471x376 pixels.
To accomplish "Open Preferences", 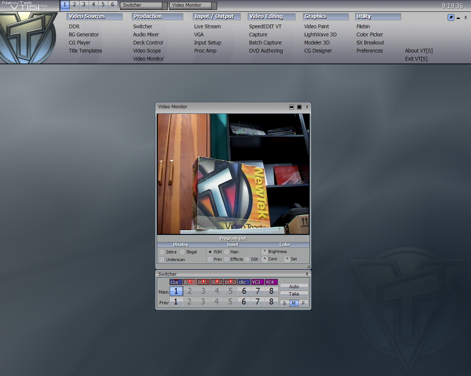I will coord(369,51).
